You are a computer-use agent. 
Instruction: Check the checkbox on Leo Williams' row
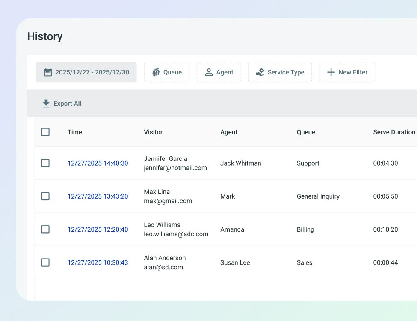pos(45,229)
